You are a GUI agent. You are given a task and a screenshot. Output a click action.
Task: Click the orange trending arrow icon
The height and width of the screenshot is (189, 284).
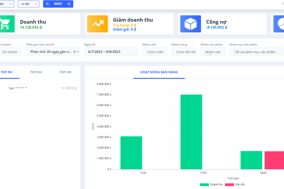click(98, 24)
